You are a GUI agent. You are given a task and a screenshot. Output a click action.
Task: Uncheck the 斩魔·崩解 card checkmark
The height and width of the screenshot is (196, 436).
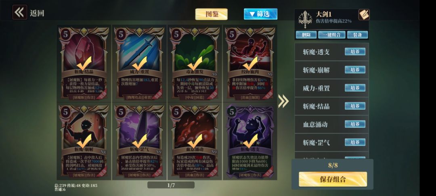(84, 141)
